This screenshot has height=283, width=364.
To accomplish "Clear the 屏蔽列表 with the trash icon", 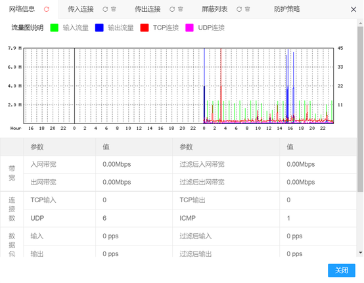I will 248,9.
